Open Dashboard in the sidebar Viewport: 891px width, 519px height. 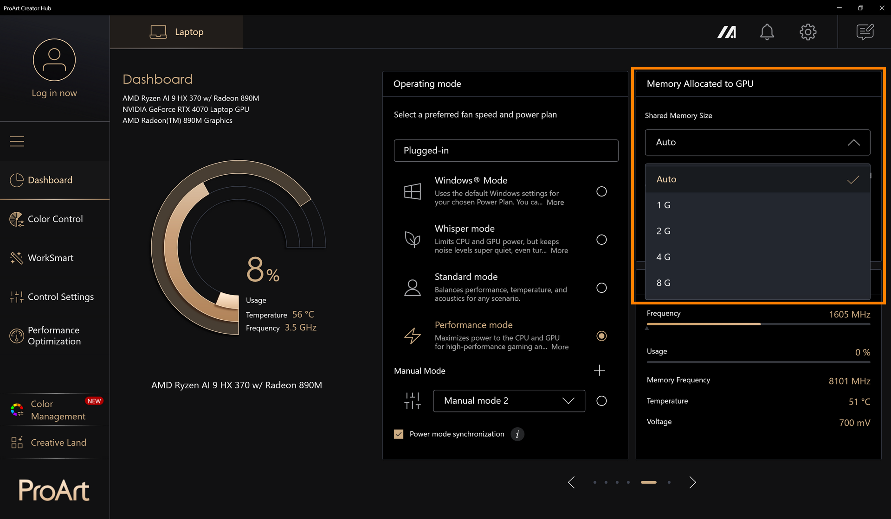[x=55, y=180]
